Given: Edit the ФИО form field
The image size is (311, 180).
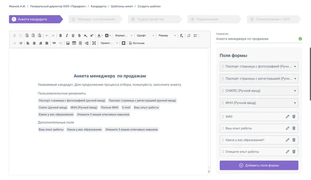Looking at the screenshot, I should (x=287, y=117).
